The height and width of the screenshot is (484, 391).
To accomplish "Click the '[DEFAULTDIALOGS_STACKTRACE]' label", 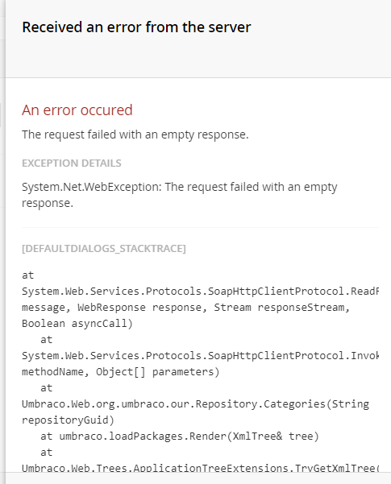I will coord(104,249).
